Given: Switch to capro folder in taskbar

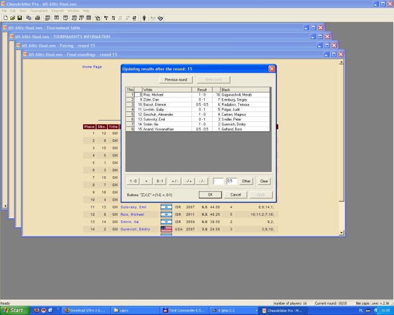Looking at the screenshot, I should (135, 311).
